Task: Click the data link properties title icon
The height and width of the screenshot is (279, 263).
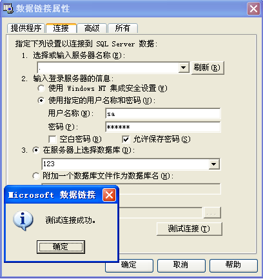Action: coord(8,8)
